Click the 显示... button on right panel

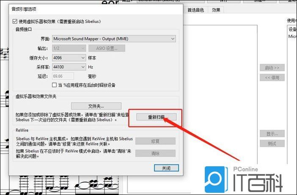click(x=272, y=134)
